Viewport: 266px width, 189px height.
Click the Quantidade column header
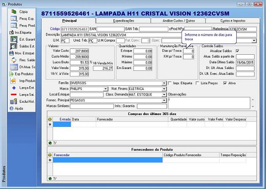(x=177, y=119)
